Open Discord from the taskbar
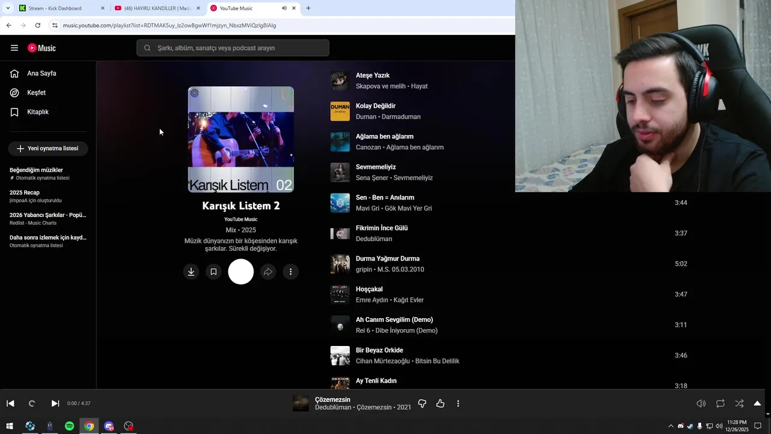The image size is (771, 434). (109, 426)
